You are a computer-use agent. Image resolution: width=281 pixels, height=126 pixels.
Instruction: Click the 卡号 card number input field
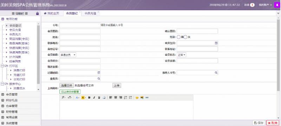click(x=80, y=25)
